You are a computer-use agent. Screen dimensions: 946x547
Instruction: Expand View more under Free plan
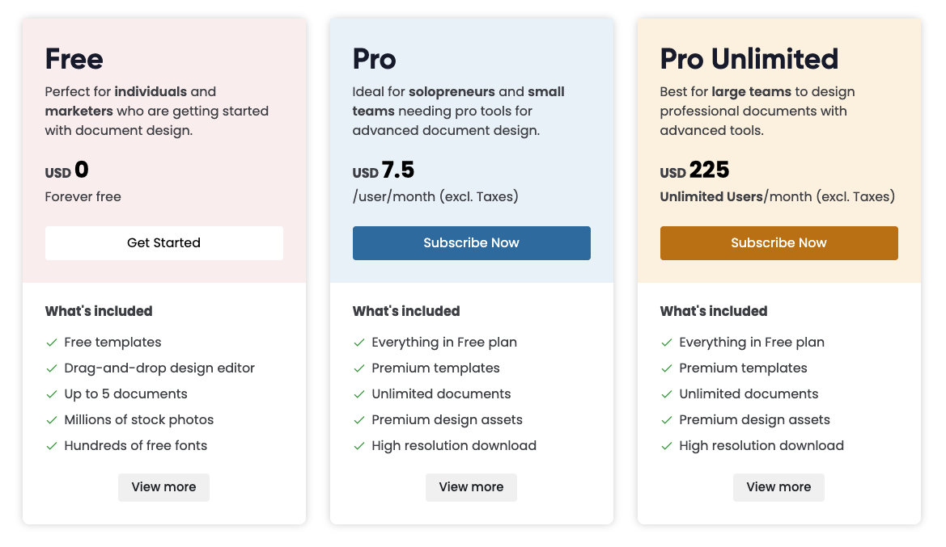163,487
